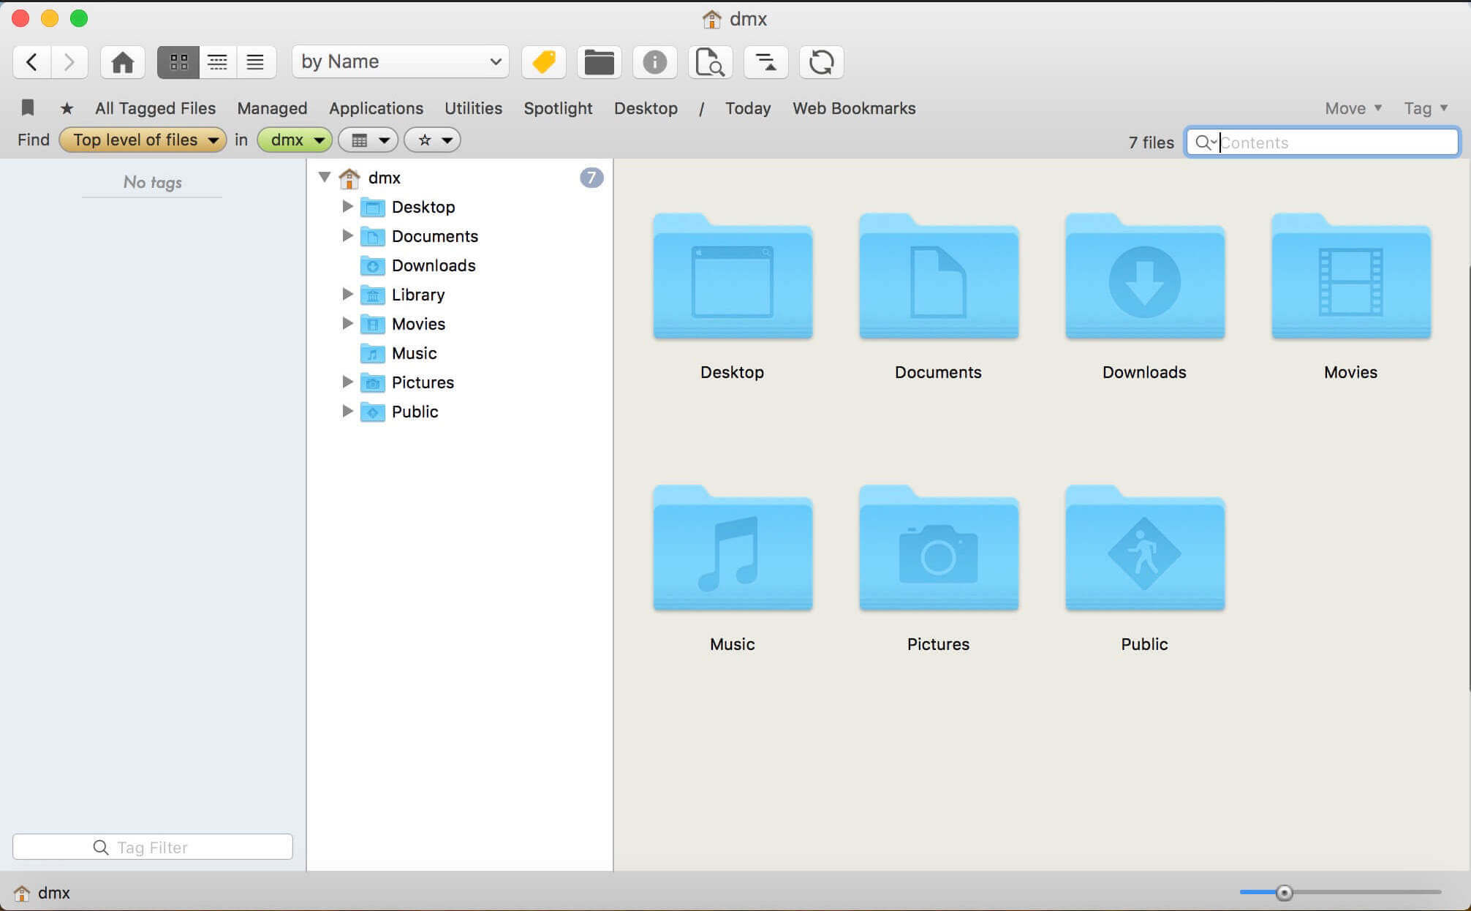Screen dimensions: 1471x911
Task: Jump to the home folder via house icon
Action: pyautogui.click(x=123, y=62)
